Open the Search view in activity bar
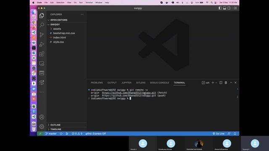This screenshot has width=269, height=151. tap(42, 25)
